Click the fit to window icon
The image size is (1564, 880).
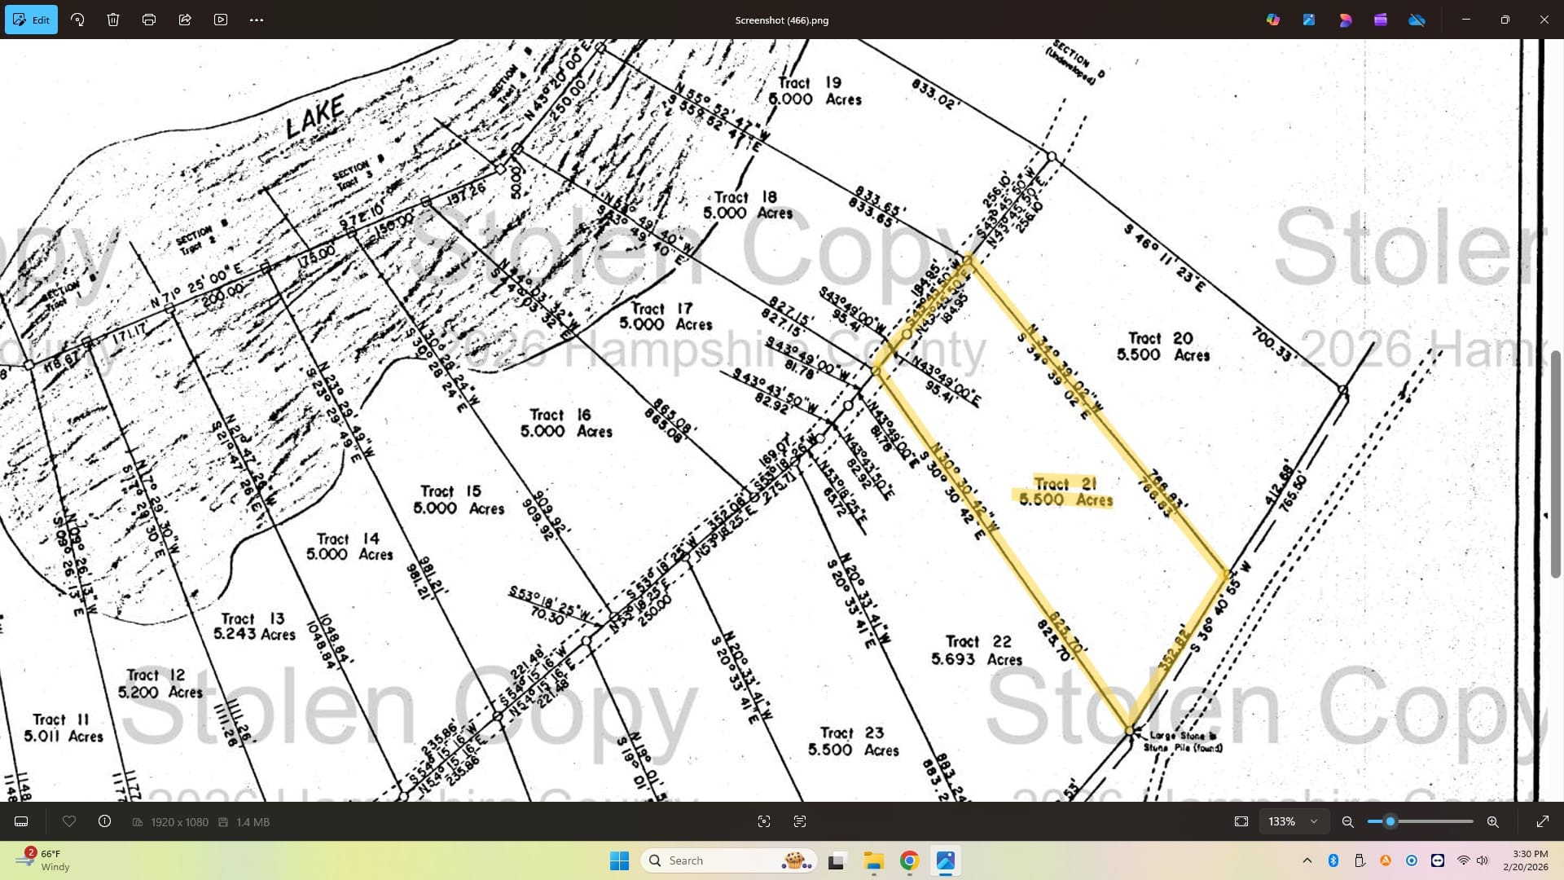tap(1241, 821)
